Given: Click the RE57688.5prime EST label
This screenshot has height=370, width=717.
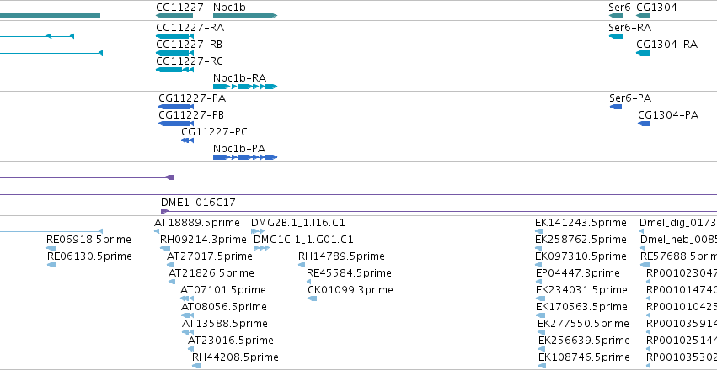Looking at the screenshot, I should click(x=678, y=256).
